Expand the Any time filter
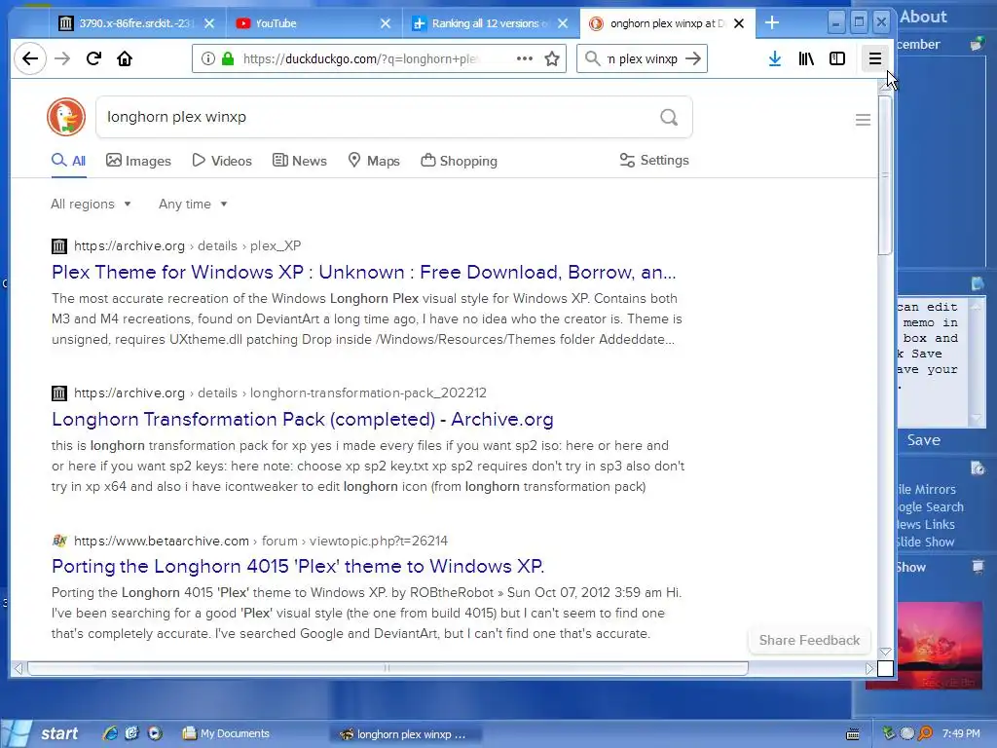The width and height of the screenshot is (997, 748). coord(193,205)
